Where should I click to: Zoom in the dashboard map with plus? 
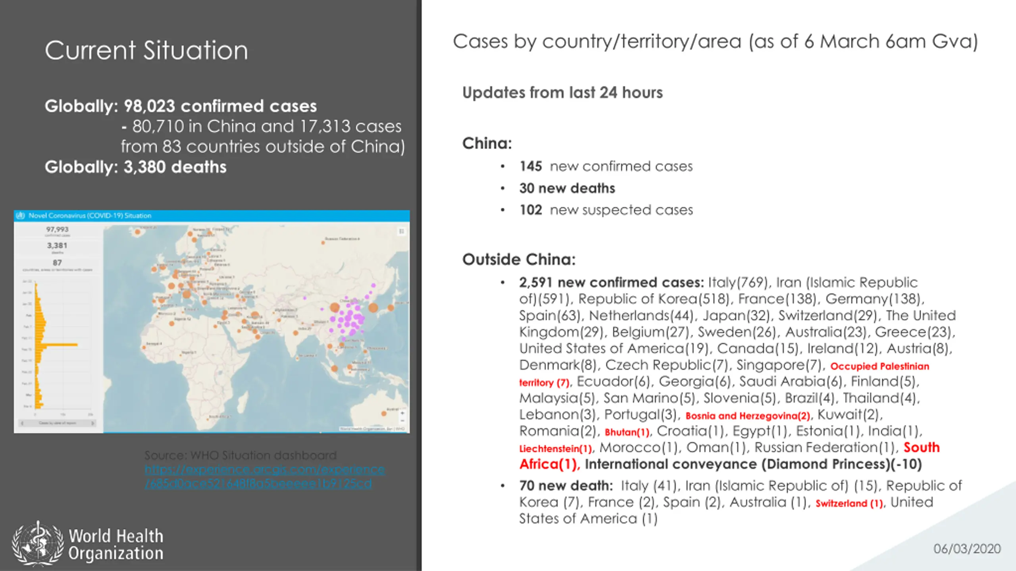pos(402,414)
